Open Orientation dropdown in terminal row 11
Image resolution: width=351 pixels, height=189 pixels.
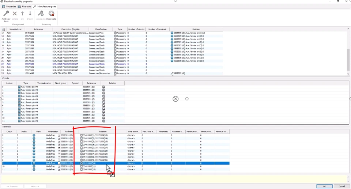tap(59, 170)
